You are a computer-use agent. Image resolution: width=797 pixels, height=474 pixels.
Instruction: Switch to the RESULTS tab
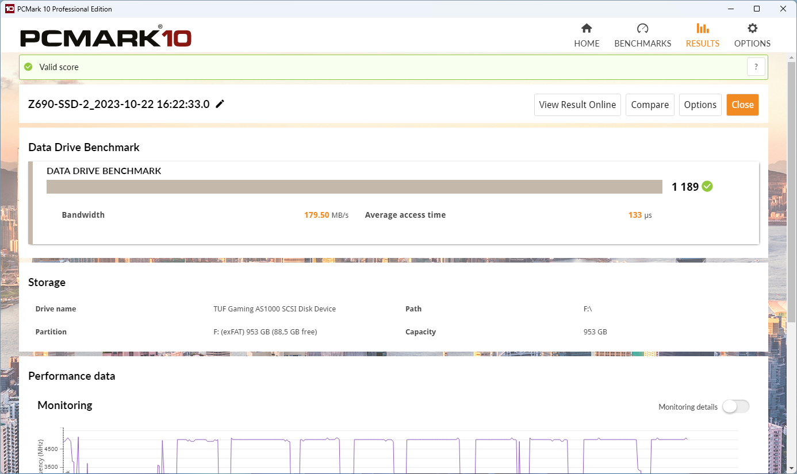[702, 36]
